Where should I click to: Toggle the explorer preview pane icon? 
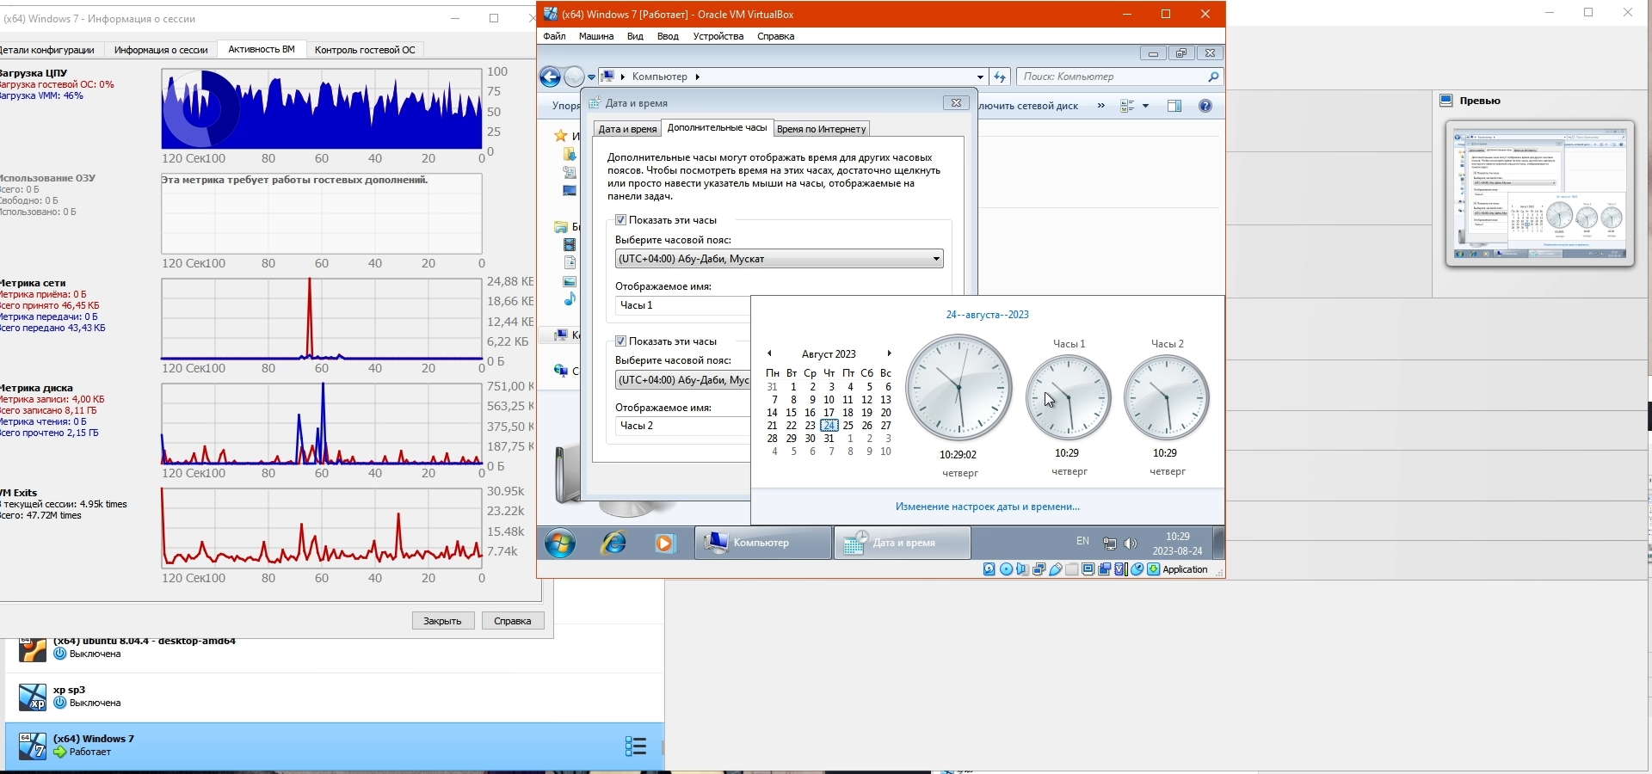click(1174, 106)
